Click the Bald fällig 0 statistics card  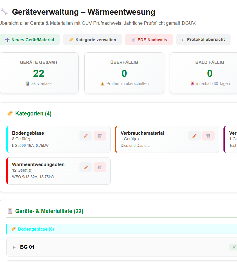click(204, 73)
